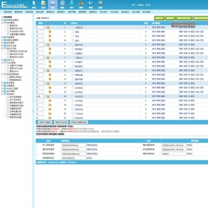Open 版本更新 in the secondary menu bar

pos(147,12)
